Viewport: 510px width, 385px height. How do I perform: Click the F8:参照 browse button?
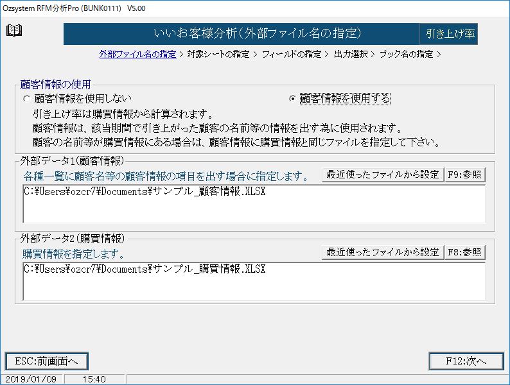pos(465,252)
